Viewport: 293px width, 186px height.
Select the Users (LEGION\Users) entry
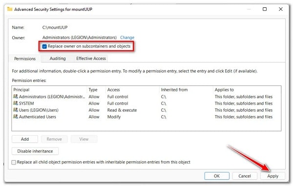pyautogui.click(x=146, y=110)
